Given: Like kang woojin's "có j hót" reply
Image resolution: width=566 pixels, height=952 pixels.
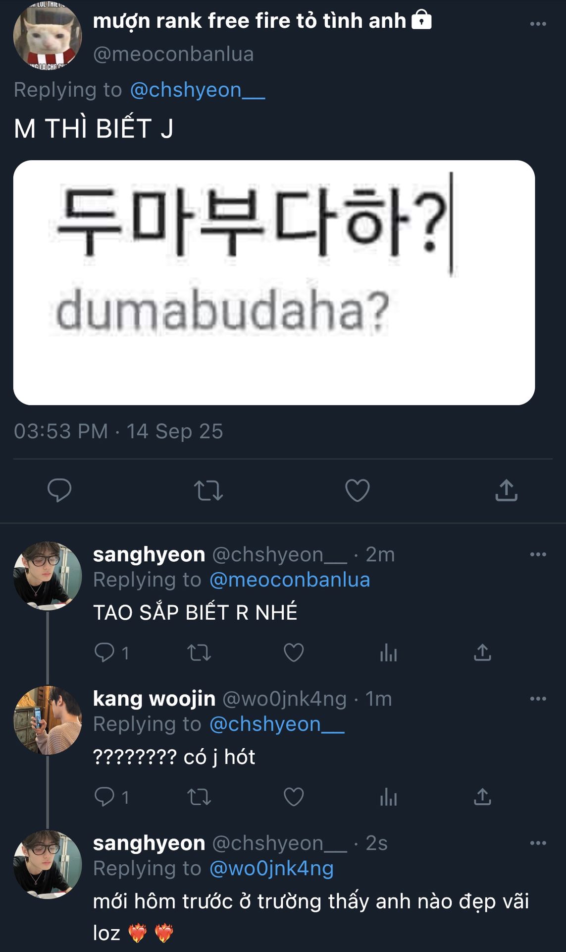Looking at the screenshot, I should click(x=294, y=797).
